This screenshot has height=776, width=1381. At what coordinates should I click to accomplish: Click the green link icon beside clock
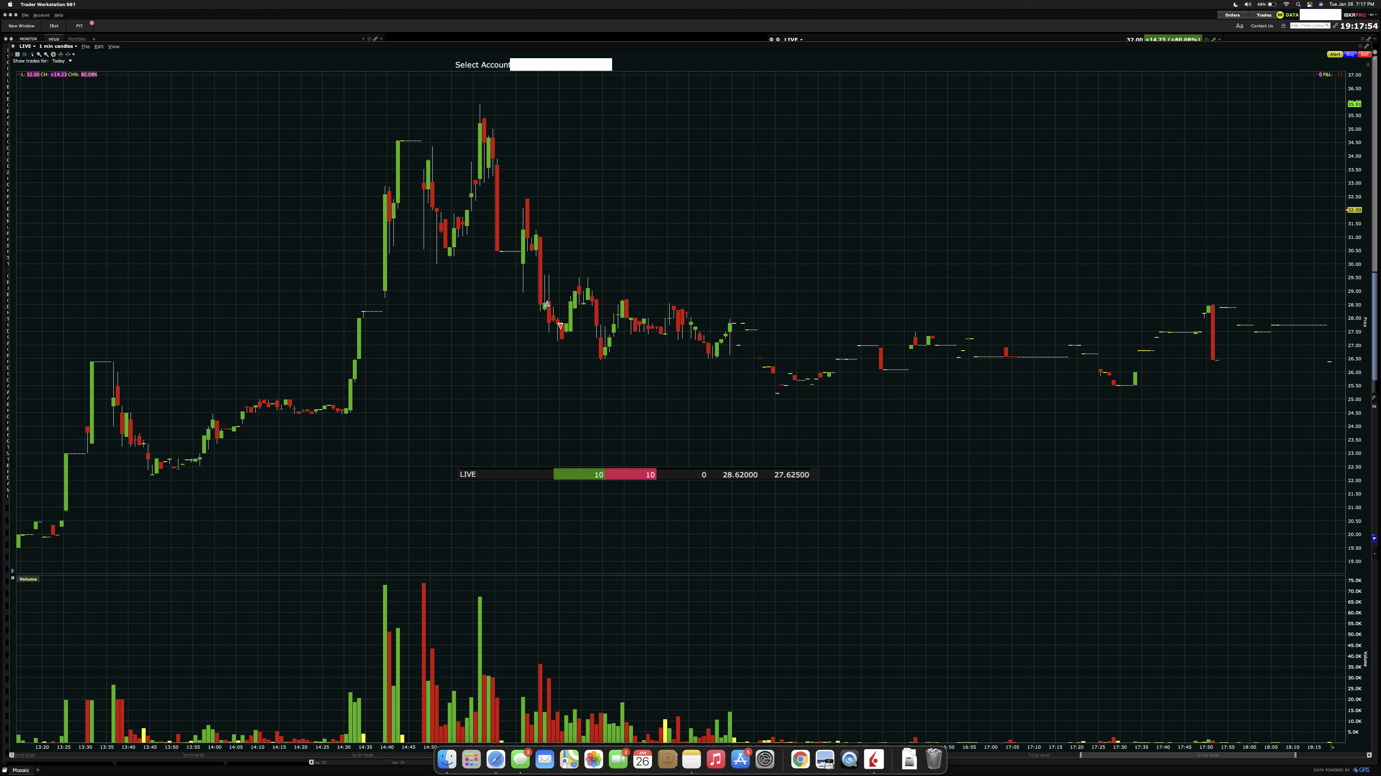pos(1335,26)
